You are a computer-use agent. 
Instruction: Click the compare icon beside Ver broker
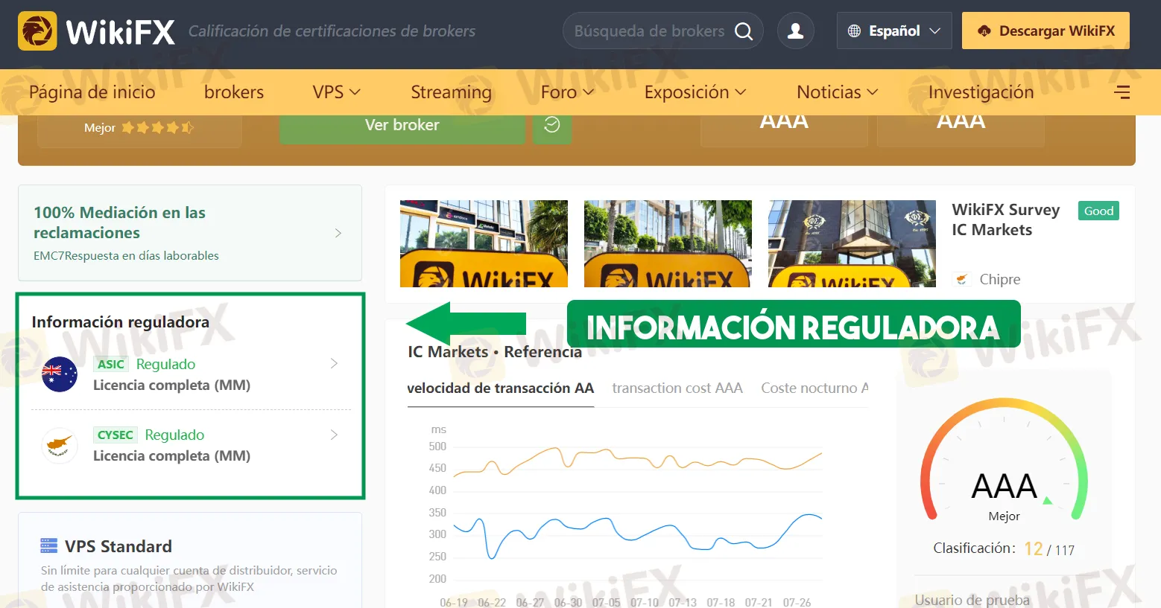552,125
